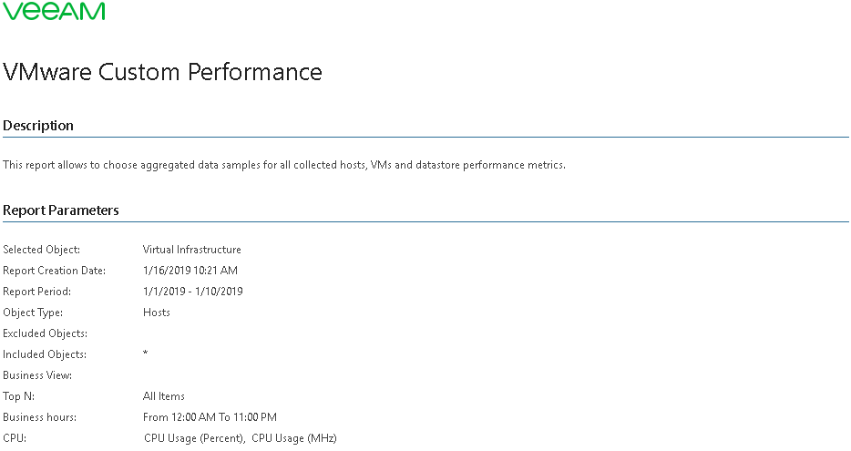851x451 pixels.
Task: Select the Description section heading
Action: (x=38, y=126)
